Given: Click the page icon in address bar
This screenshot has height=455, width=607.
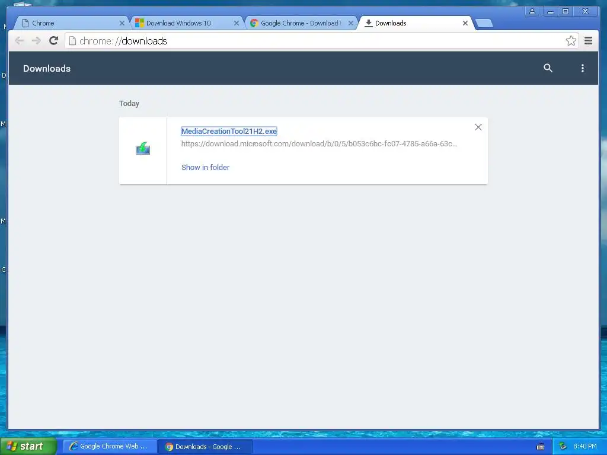Looking at the screenshot, I should [72, 41].
